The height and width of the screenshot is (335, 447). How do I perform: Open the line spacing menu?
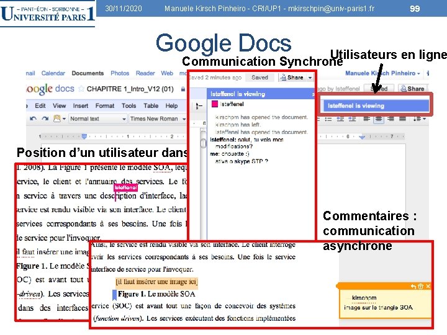pos(419,119)
